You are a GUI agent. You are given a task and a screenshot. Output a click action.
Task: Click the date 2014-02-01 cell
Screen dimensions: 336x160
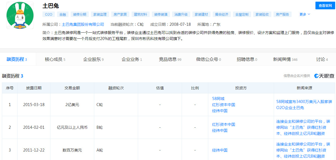[34, 127]
